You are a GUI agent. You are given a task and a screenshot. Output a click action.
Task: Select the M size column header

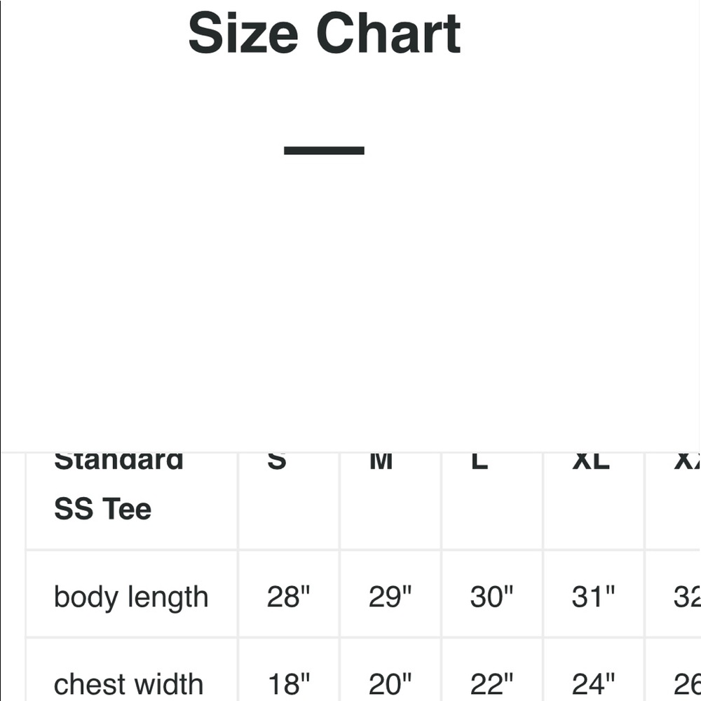click(390, 501)
